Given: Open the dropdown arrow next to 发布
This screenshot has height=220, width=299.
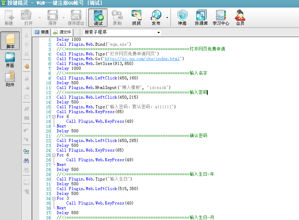Looking at the screenshot, I should (167, 18).
